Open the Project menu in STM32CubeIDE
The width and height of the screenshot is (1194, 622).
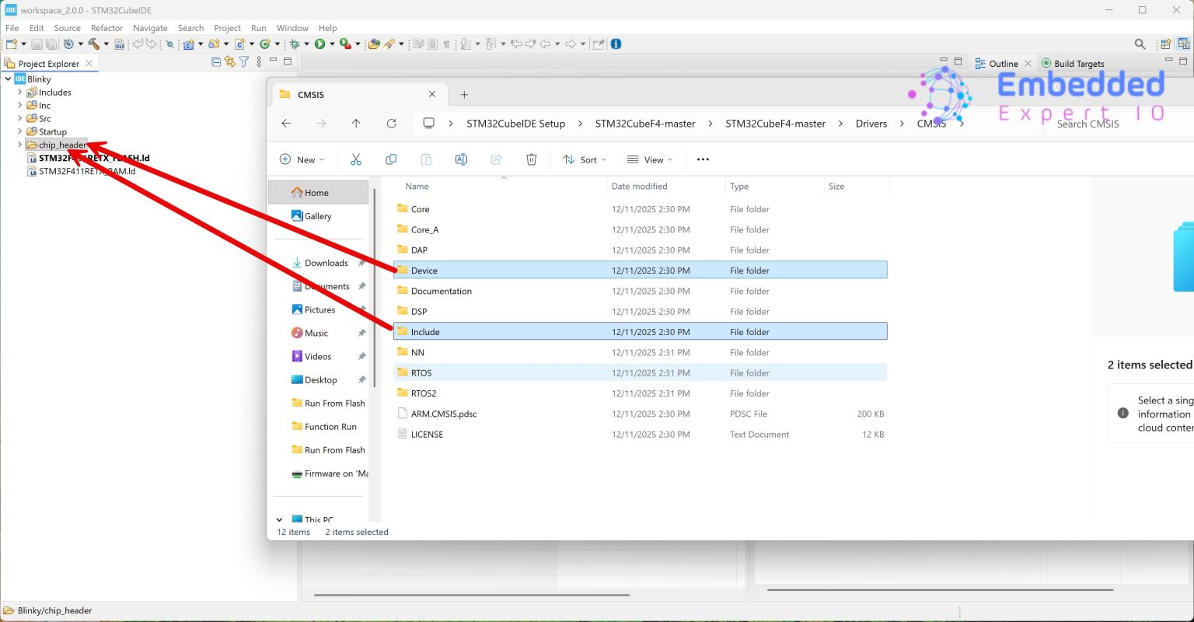[x=227, y=28]
